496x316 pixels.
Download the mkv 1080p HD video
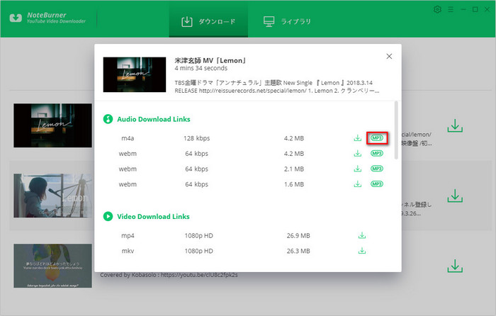coord(362,251)
